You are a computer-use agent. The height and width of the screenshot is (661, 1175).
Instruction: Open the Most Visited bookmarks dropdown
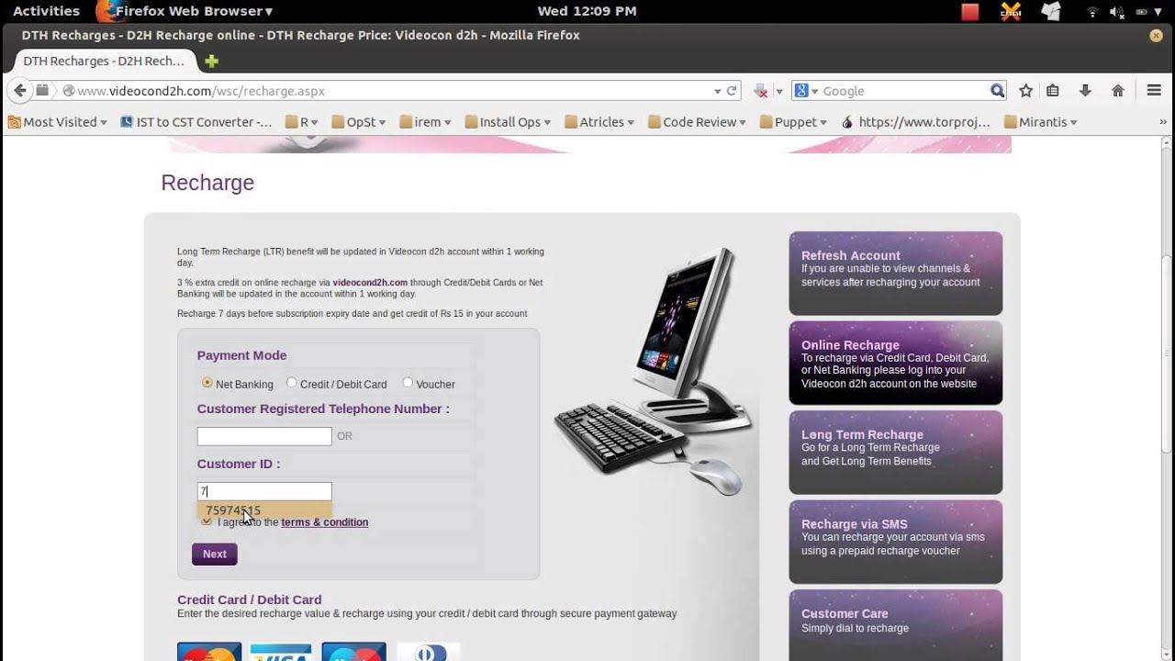pyautogui.click(x=57, y=122)
